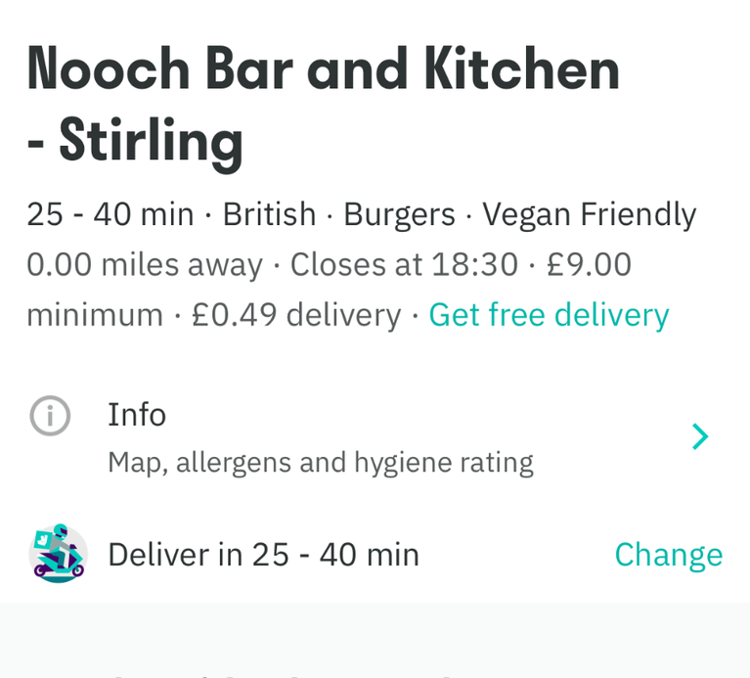Click the Deliver in 25 - 40 min text
The image size is (750, 678).
coord(264,555)
